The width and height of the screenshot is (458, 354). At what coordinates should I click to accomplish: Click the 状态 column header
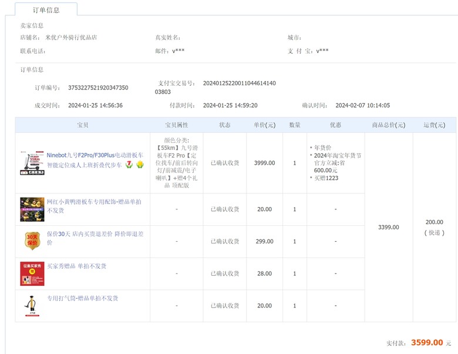[225, 125]
